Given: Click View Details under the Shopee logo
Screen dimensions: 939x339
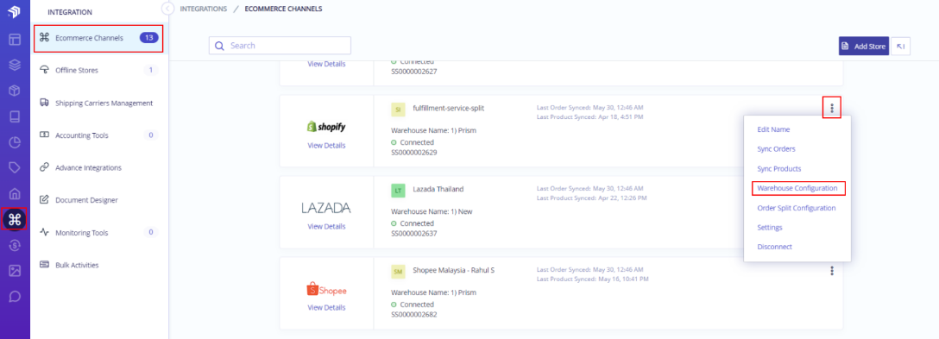Looking at the screenshot, I should [x=326, y=307].
